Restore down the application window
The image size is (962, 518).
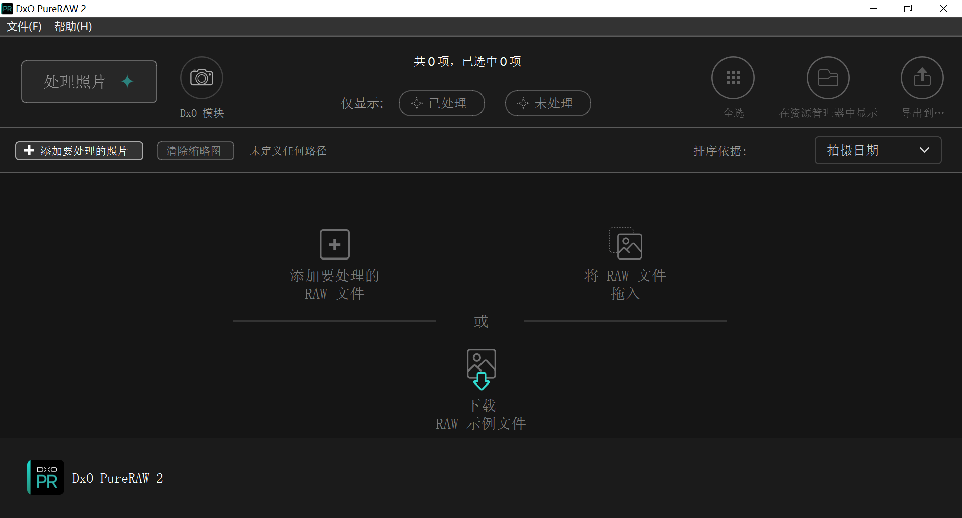pyautogui.click(x=908, y=9)
